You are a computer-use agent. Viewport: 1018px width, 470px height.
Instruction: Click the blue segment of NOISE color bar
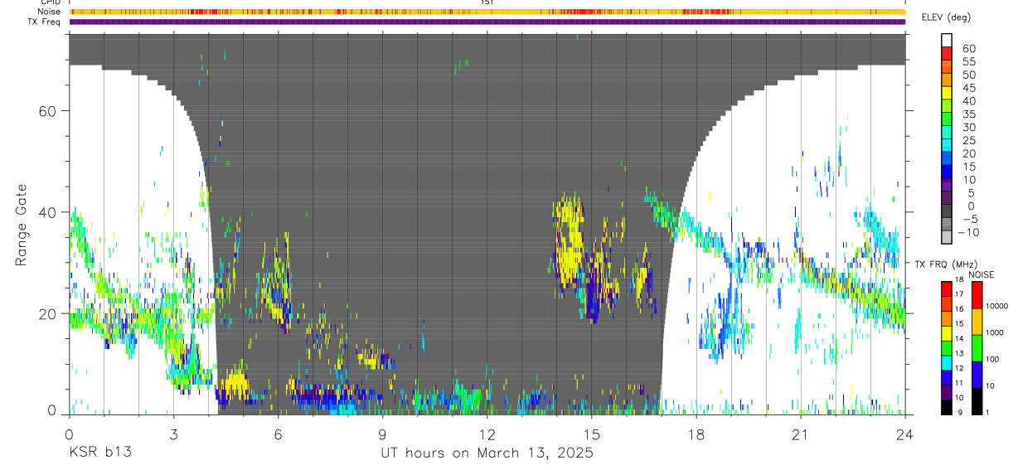pyautogui.click(x=977, y=373)
